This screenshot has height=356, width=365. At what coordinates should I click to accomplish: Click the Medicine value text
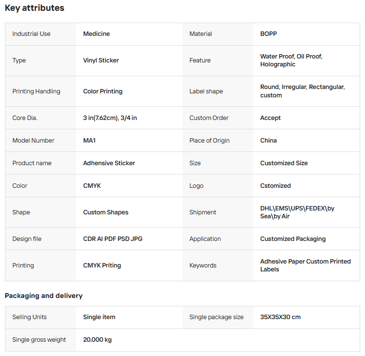96,34
